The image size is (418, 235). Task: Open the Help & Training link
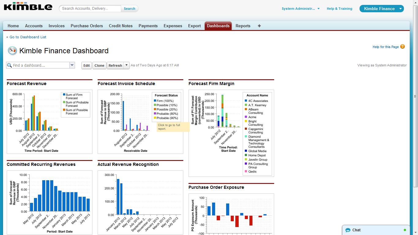click(x=339, y=9)
